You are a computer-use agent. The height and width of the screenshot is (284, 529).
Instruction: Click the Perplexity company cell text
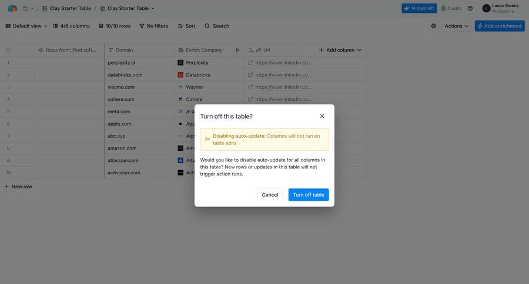tap(197, 63)
